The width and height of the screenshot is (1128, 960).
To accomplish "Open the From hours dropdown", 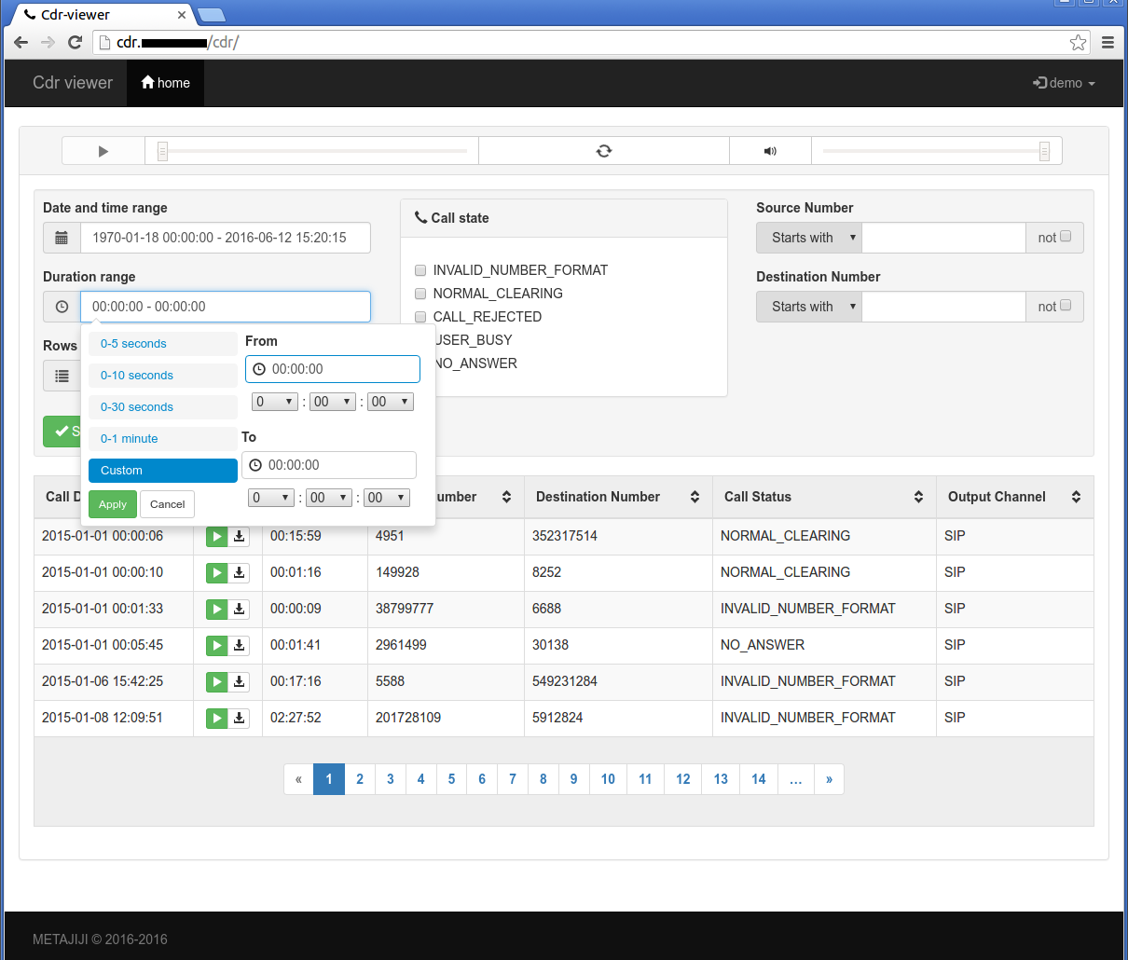I will [x=275, y=402].
